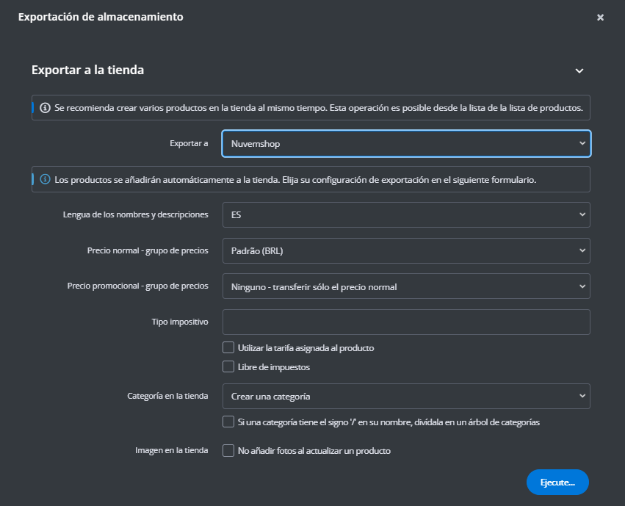Open the Exportar a dropdown showing Nuvemshop

tap(406, 144)
